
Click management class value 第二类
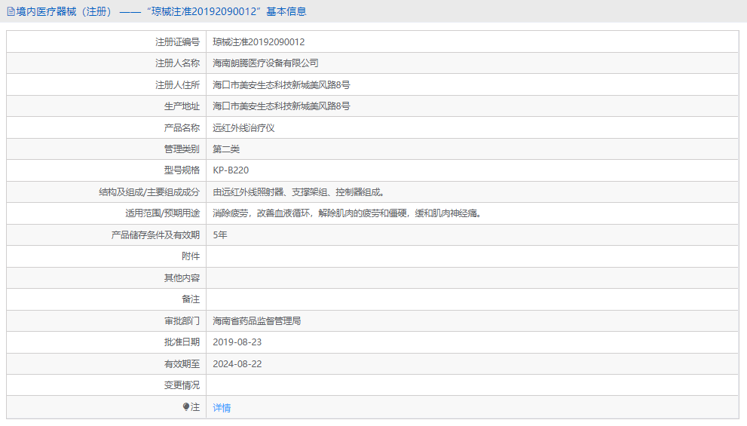point(226,149)
